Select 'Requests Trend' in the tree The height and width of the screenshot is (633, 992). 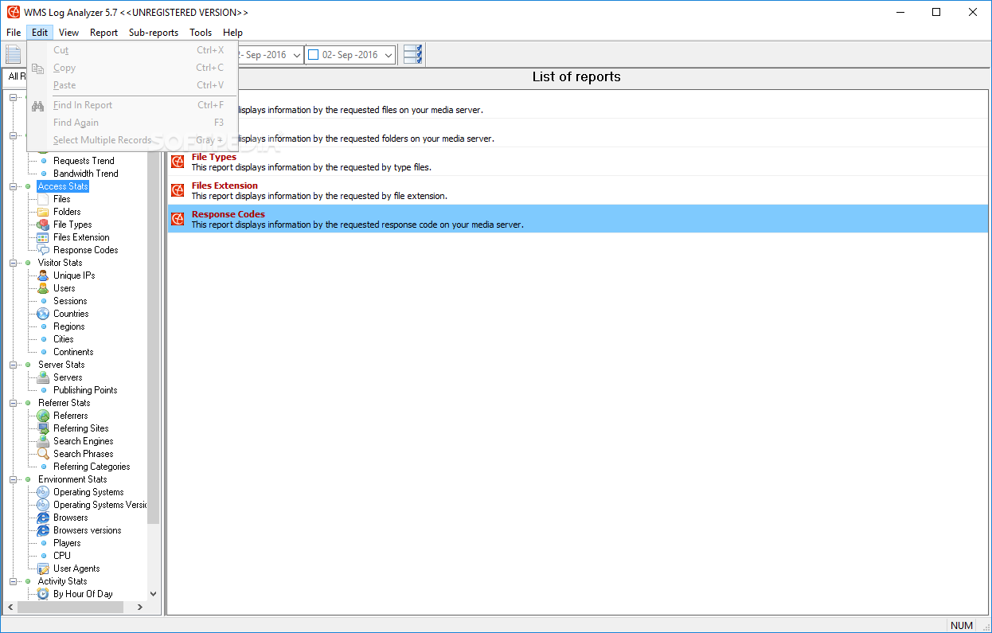tap(84, 161)
